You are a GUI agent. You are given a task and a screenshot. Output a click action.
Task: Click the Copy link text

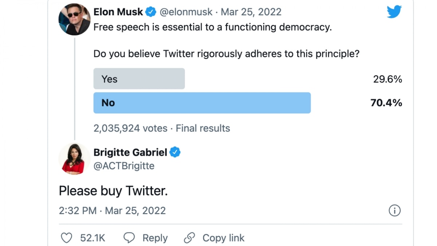point(223,238)
